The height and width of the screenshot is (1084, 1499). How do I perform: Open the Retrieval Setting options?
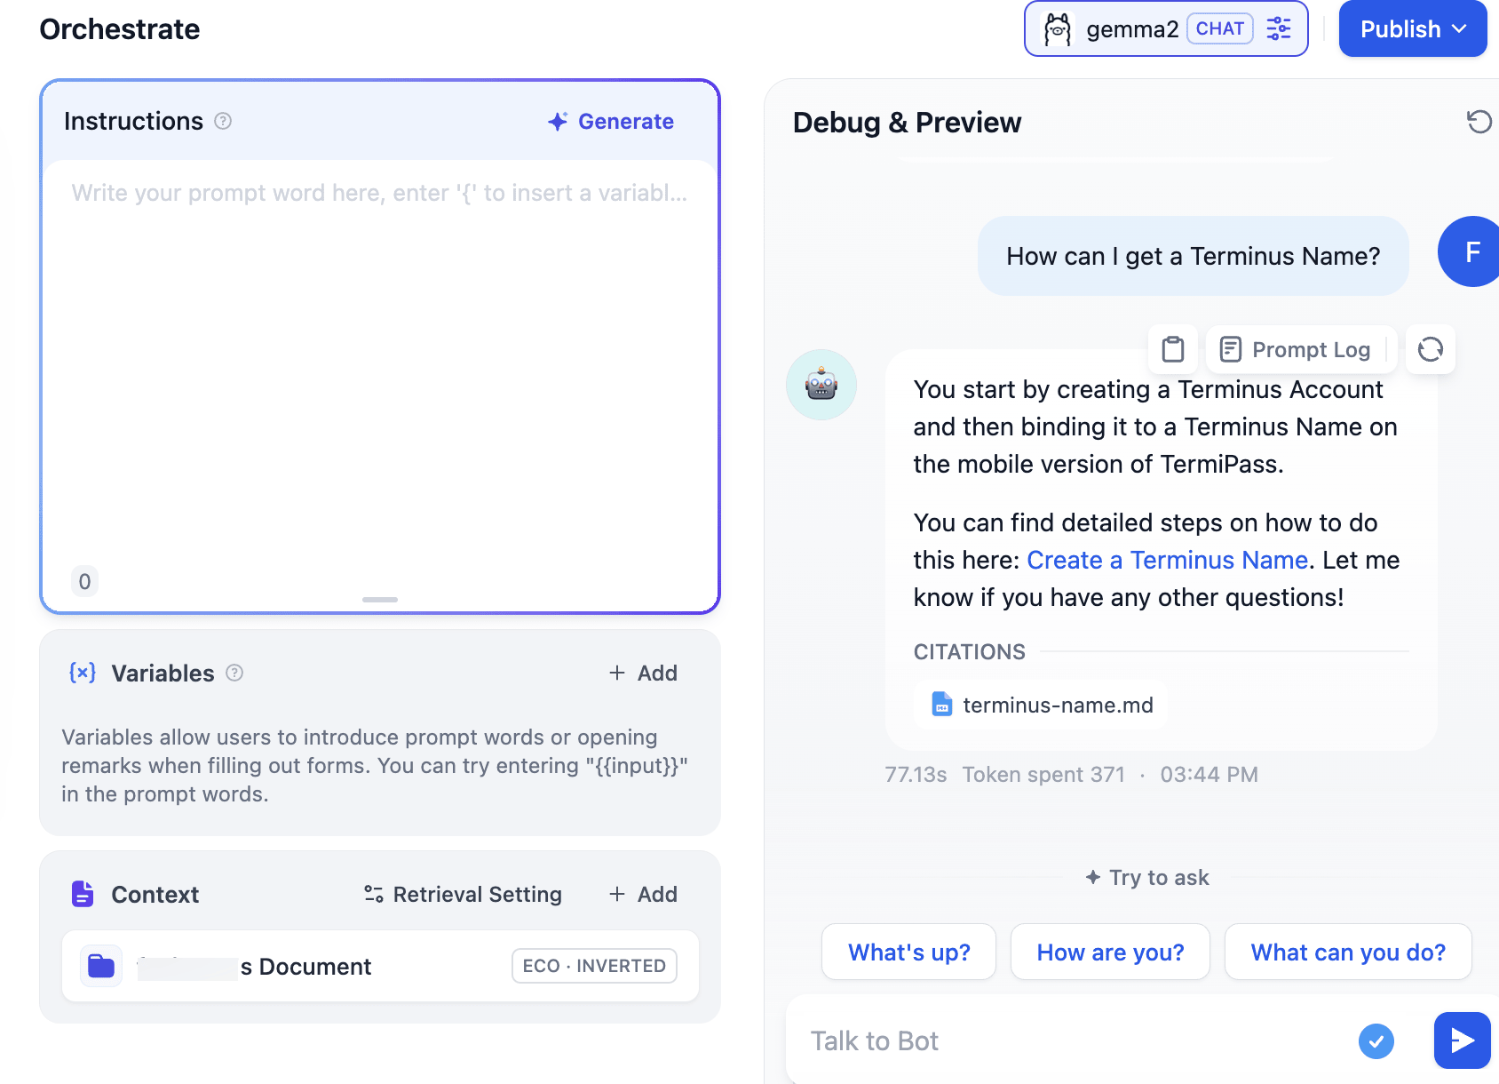(463, 895)
